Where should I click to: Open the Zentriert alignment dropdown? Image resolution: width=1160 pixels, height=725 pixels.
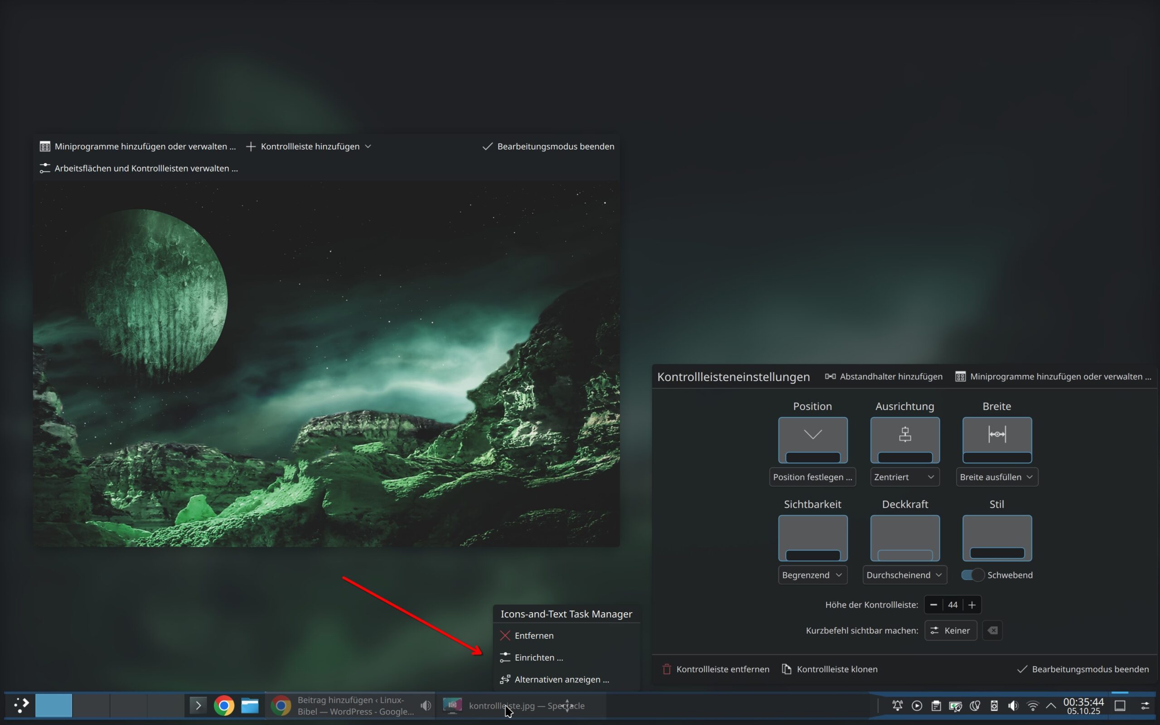[x=904, y=477]
